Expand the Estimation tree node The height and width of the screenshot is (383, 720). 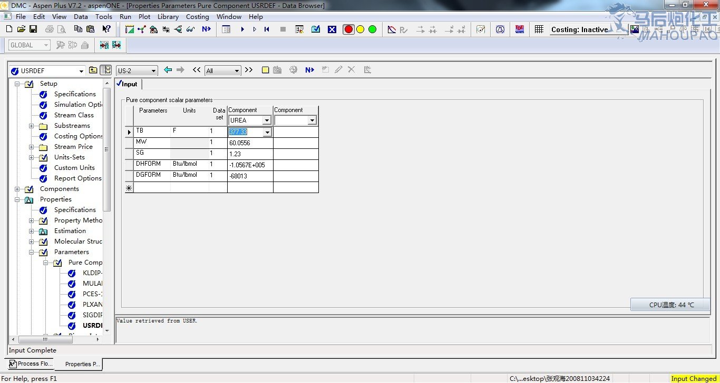pyautogui.click(x=32, y=231)
